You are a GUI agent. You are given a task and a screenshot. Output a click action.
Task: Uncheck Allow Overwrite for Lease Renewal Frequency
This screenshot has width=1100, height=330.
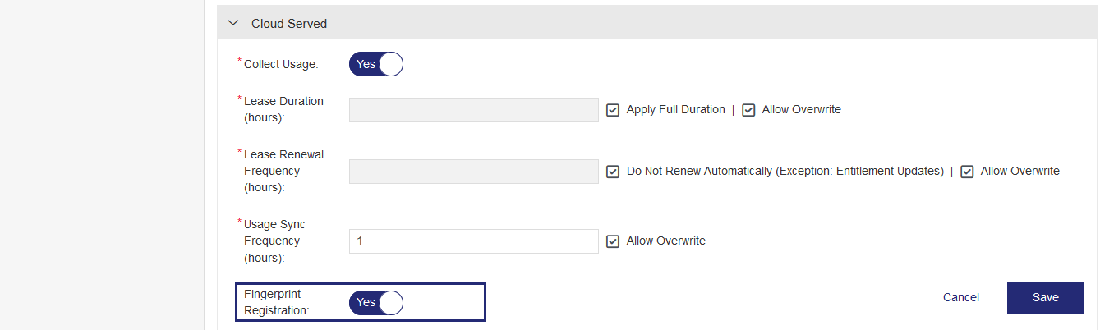pyautogui.click(x=967, y=172)
